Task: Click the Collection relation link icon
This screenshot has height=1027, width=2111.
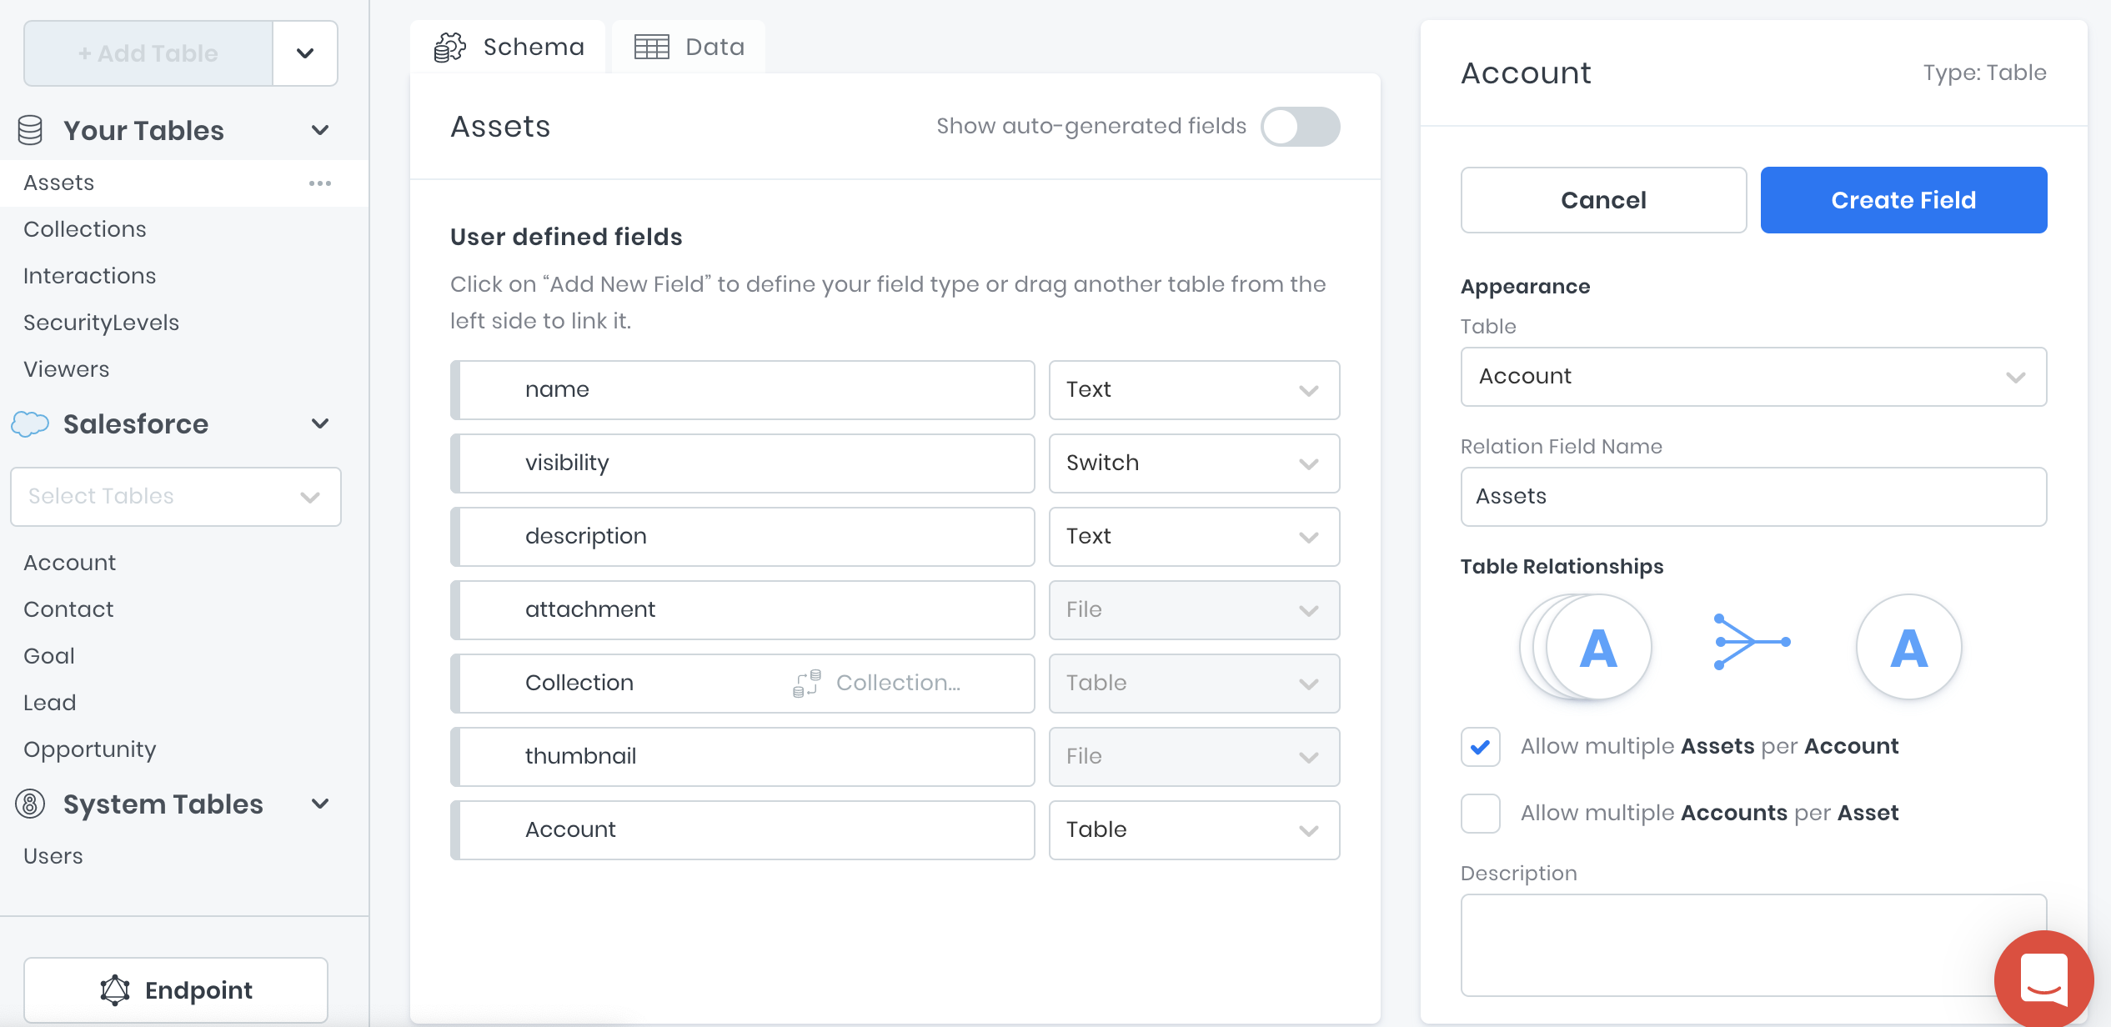Action: pos(806,684)
